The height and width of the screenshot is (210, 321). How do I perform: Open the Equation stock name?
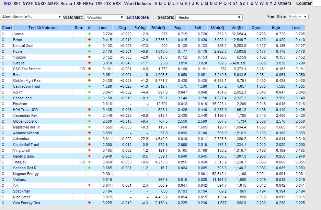(x=20, y=104)
